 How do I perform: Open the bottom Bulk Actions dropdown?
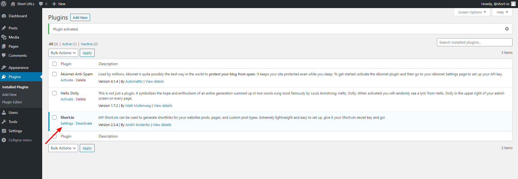63,148
